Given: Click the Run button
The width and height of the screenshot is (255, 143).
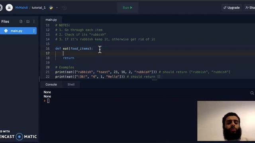Looking at the screenshot, I should tap(127, 8).
